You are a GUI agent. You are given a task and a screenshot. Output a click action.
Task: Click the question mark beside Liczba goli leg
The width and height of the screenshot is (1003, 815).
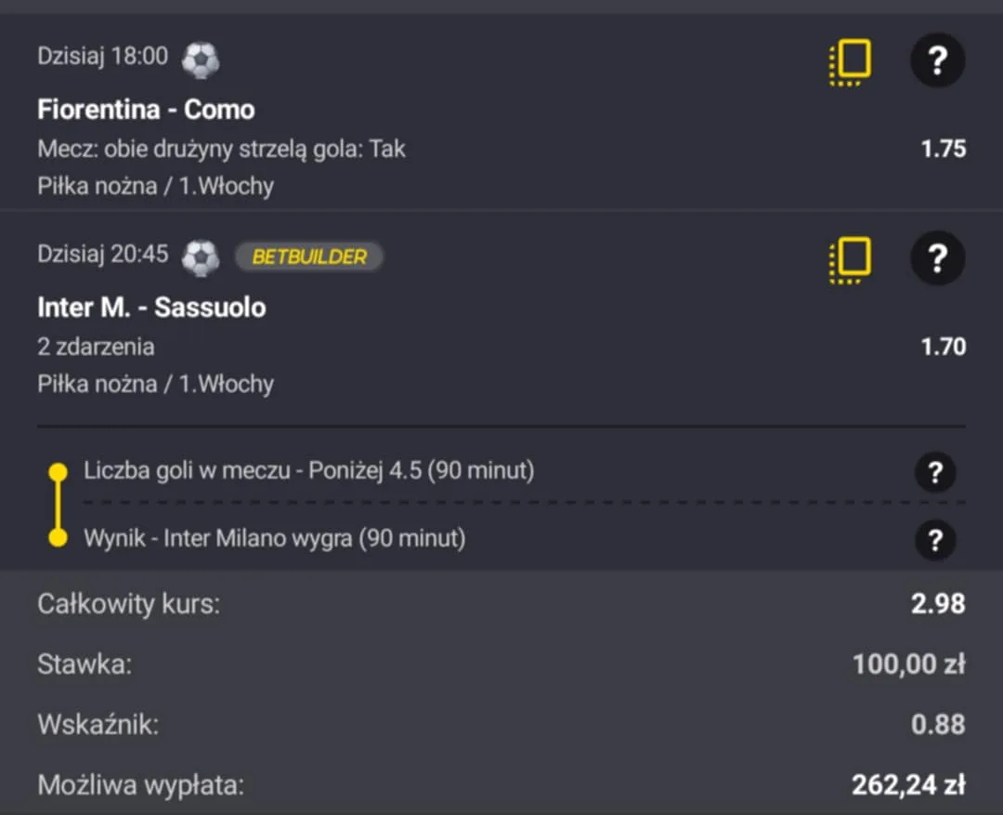point(936,472)
